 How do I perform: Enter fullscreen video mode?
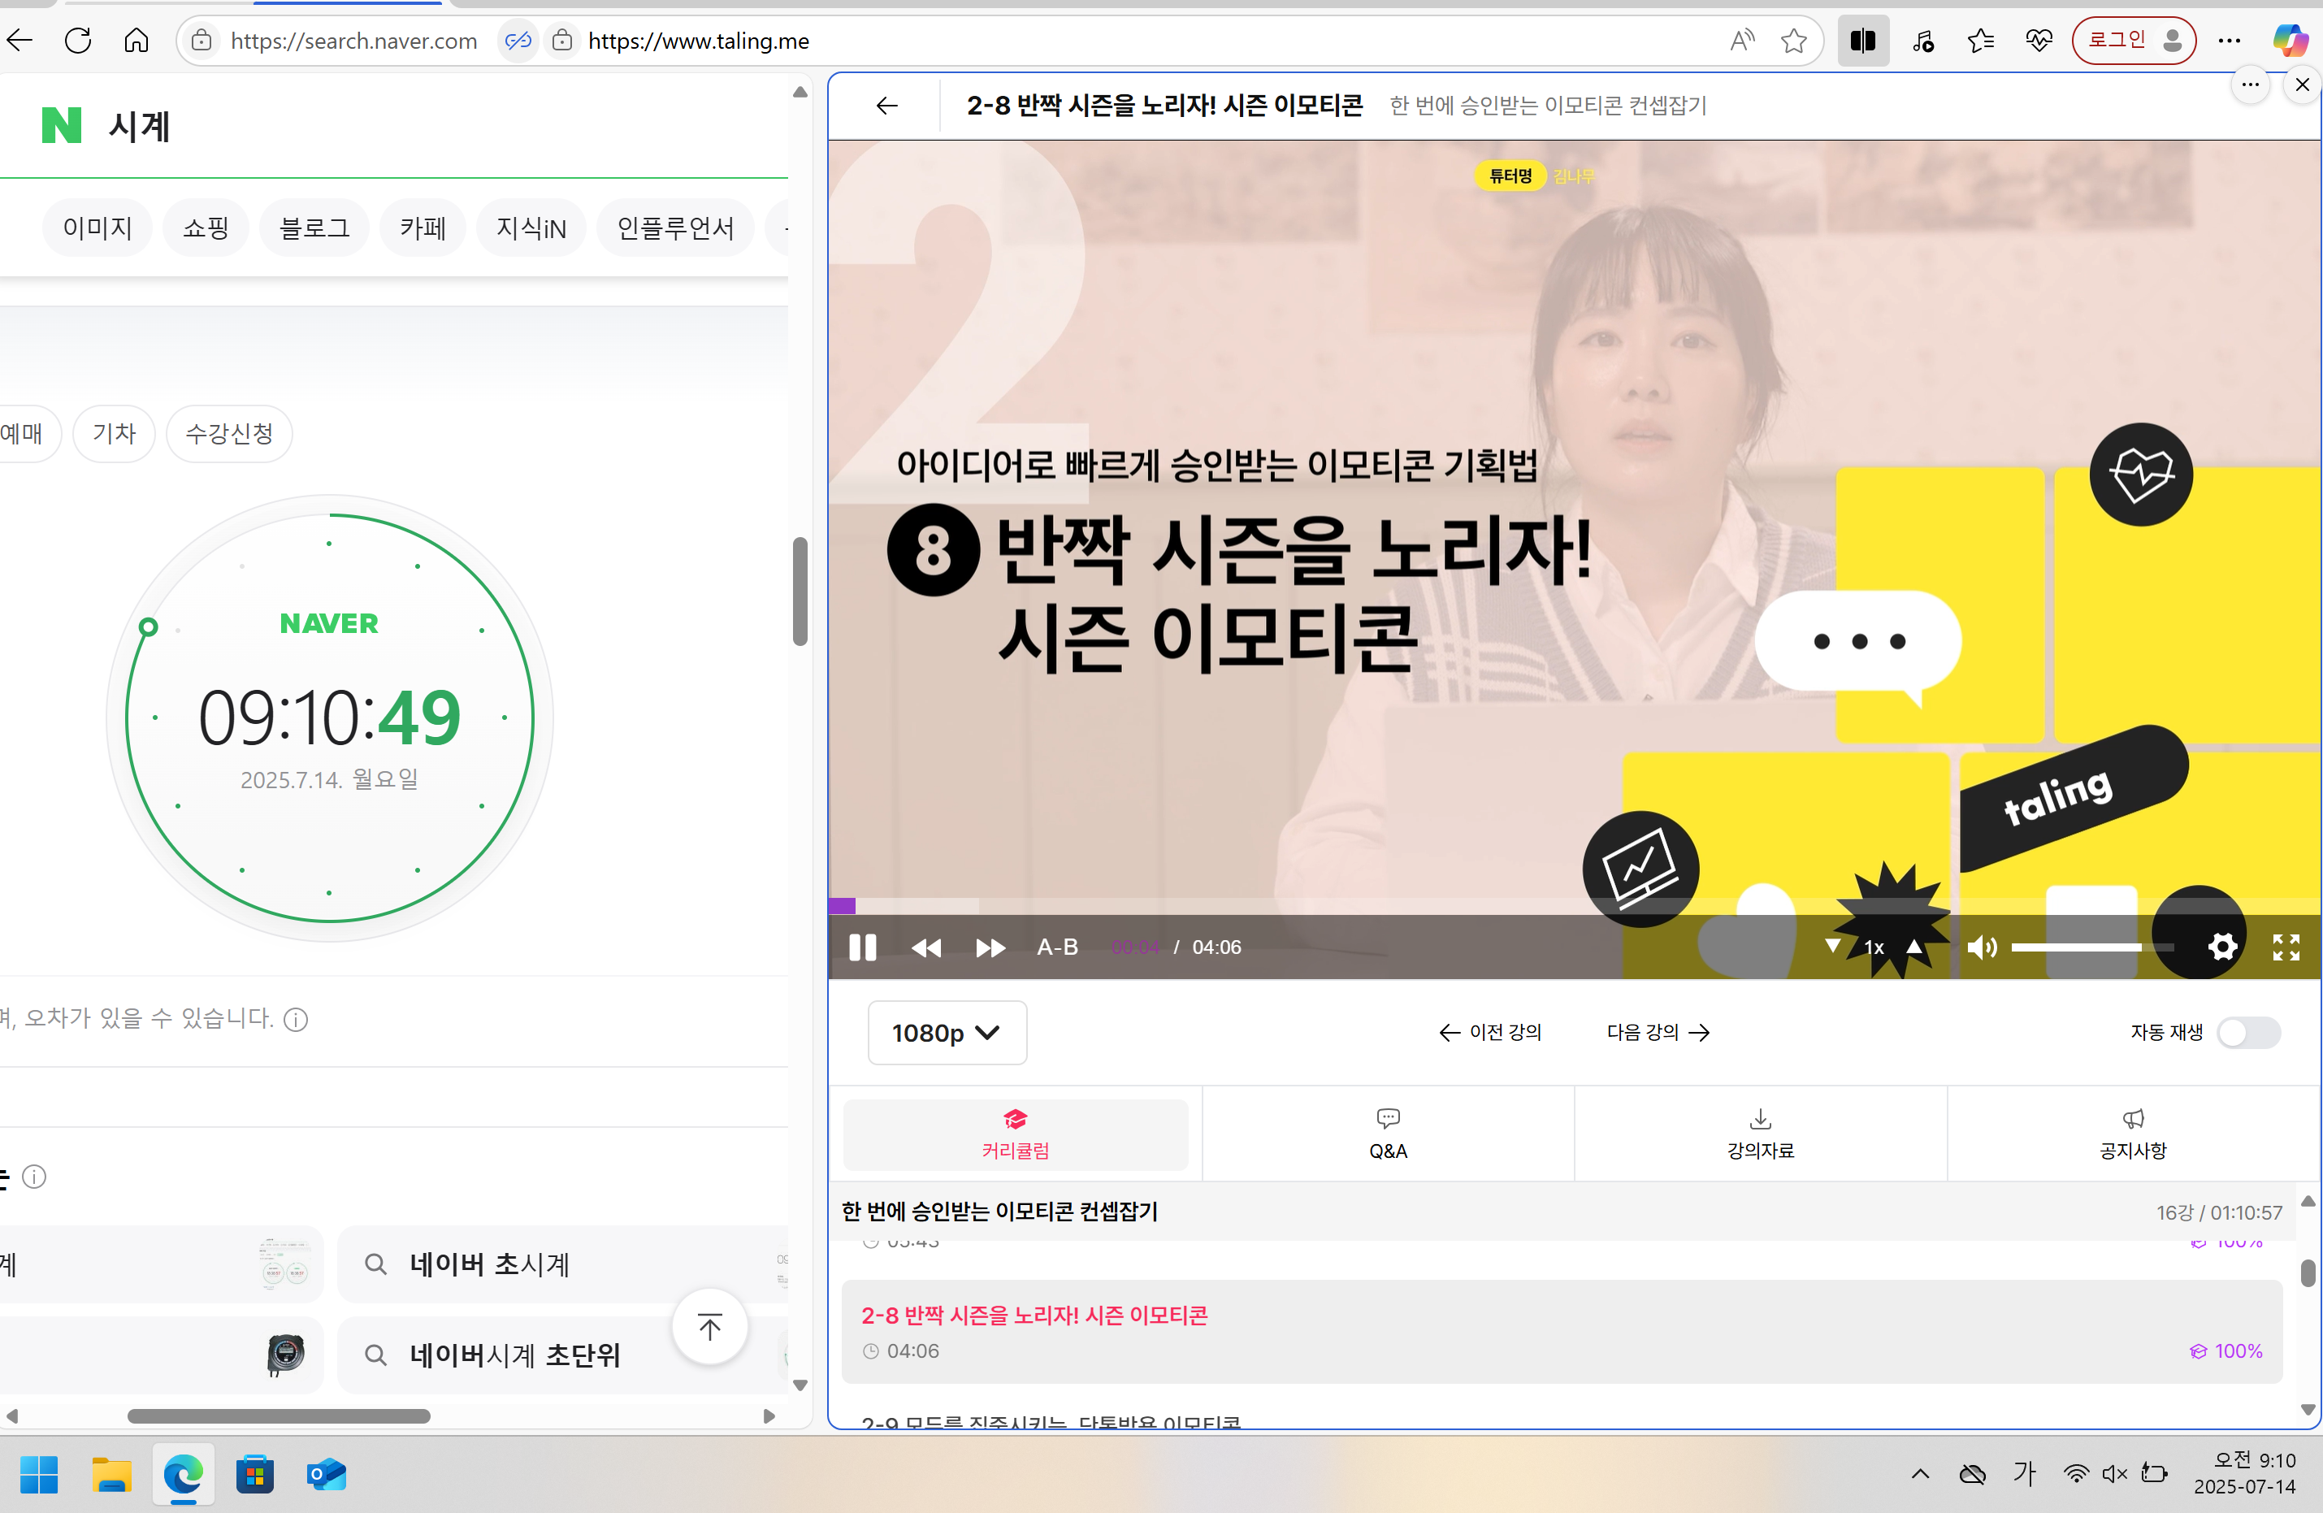[x=2286, y=947]
